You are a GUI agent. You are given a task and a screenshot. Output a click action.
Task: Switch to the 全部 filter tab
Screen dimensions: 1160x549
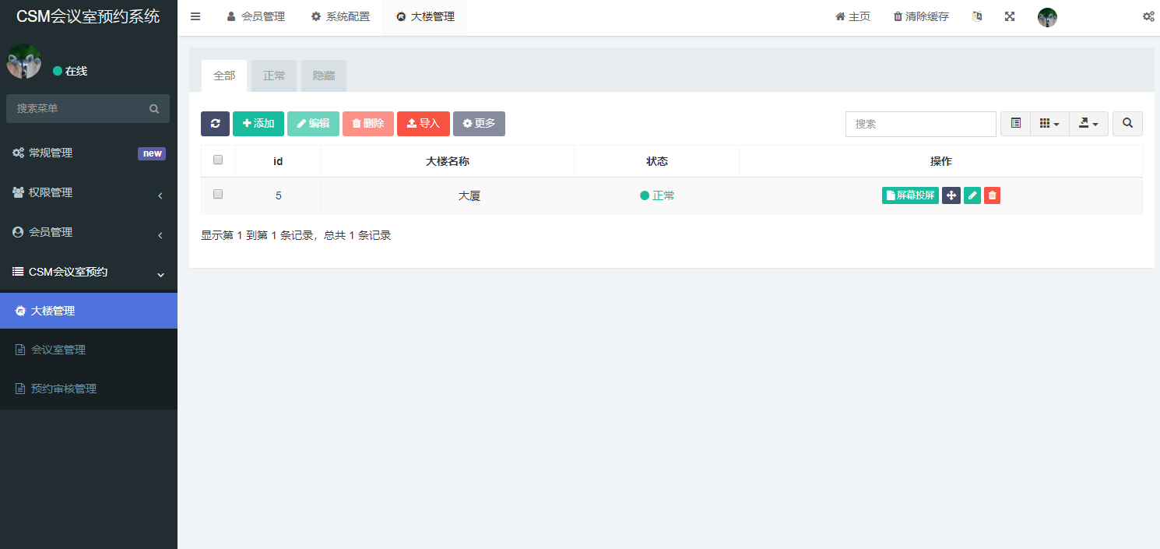pos(224,76)
